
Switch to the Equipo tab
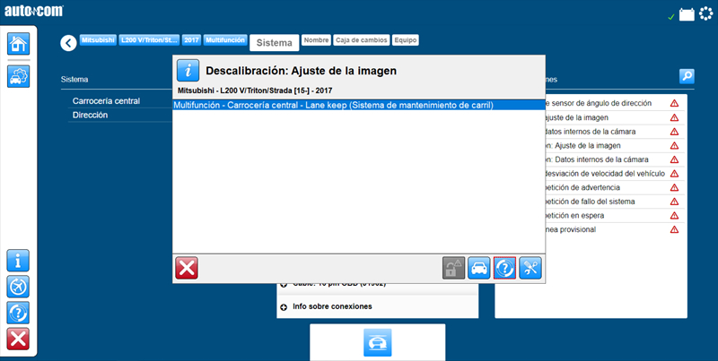coord(406,40)
